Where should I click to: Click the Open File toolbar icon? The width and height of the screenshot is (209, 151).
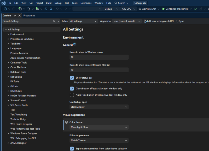point(28,9)
